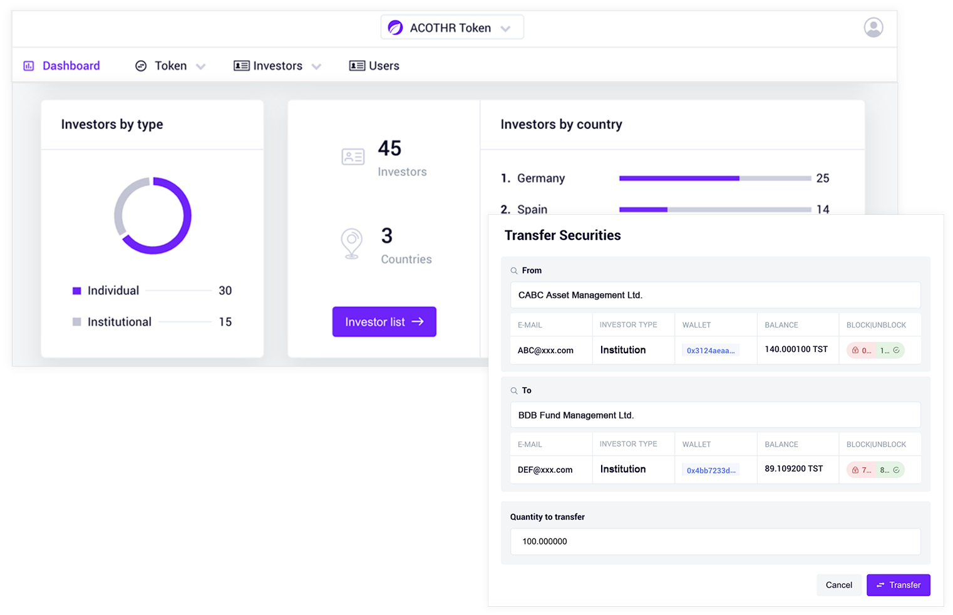Click the Quantity to transfer input field
The width and height of the screenshot is (953, 615).
click(x=715, y=541)
